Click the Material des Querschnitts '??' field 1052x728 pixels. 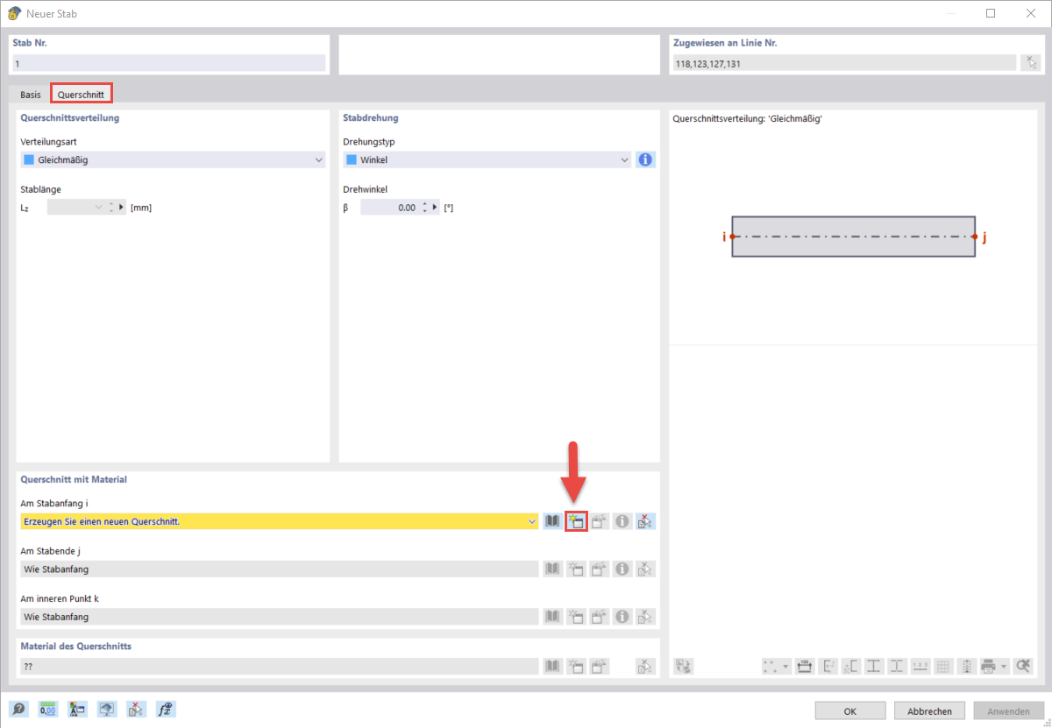tap(279, 667)
